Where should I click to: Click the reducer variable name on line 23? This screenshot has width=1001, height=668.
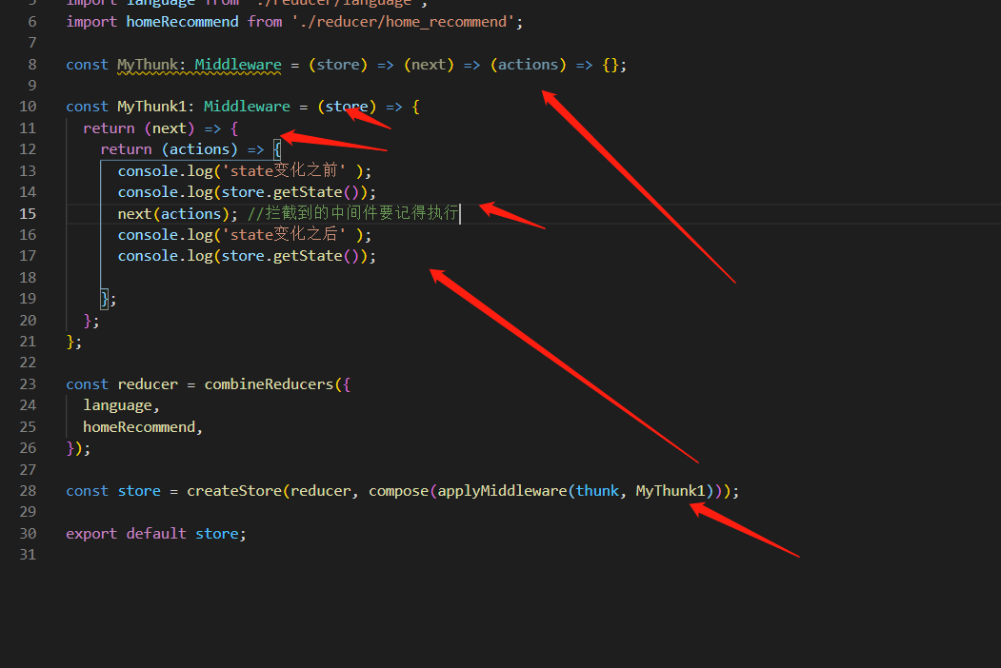click(148, 384)
